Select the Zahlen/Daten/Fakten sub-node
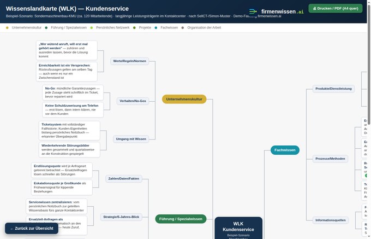Screen dimensions: 371x239 click(x=124, y=178)
